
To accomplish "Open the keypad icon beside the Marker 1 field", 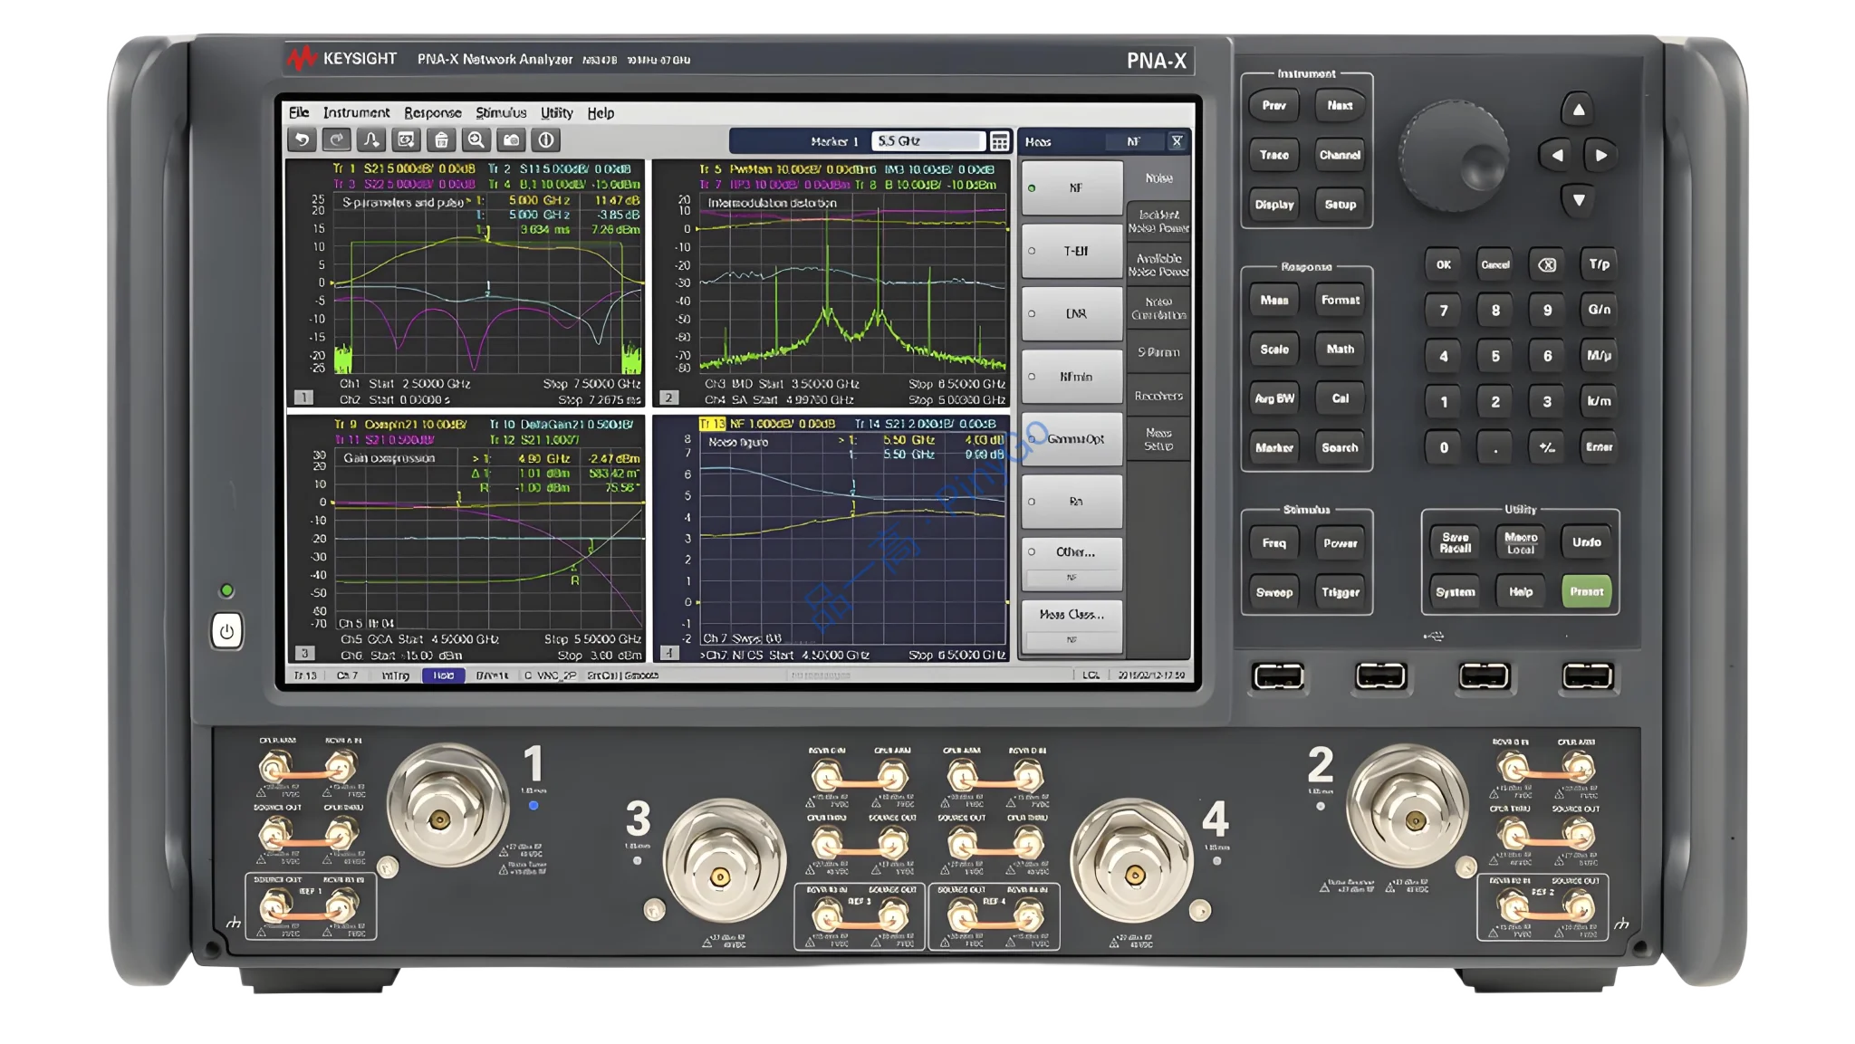I will [999, 141].
